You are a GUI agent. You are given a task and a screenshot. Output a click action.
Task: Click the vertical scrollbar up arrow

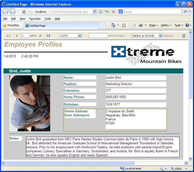click(x=190, y=32)
